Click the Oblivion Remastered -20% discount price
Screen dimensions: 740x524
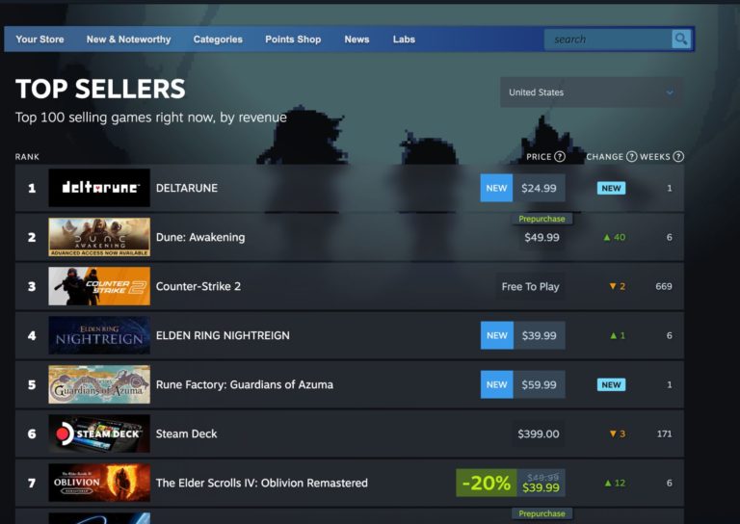pyautogui.click(x=511, y=483)
